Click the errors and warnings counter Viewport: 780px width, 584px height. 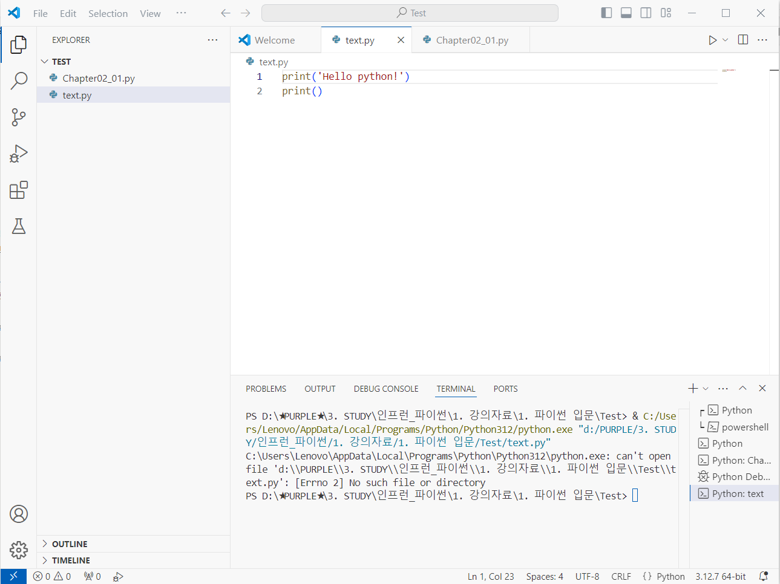[52, 577]
